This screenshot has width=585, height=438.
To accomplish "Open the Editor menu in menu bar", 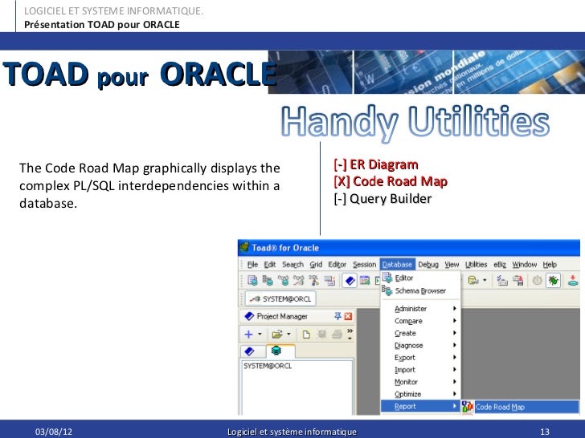I will pos(337,265).
